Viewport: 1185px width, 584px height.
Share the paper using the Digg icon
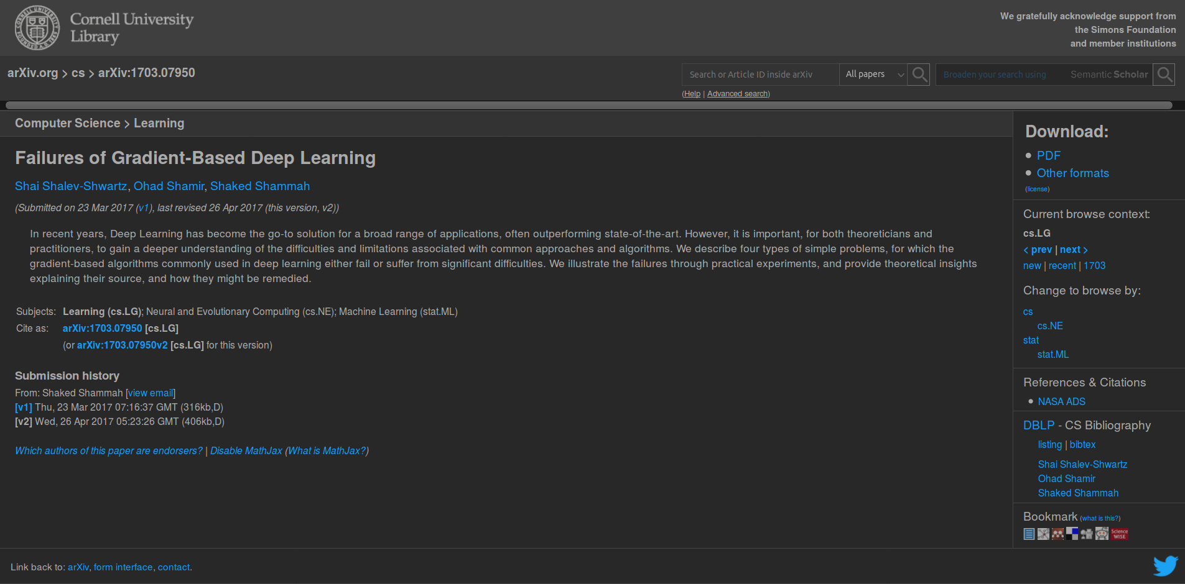pos(1087,533)
